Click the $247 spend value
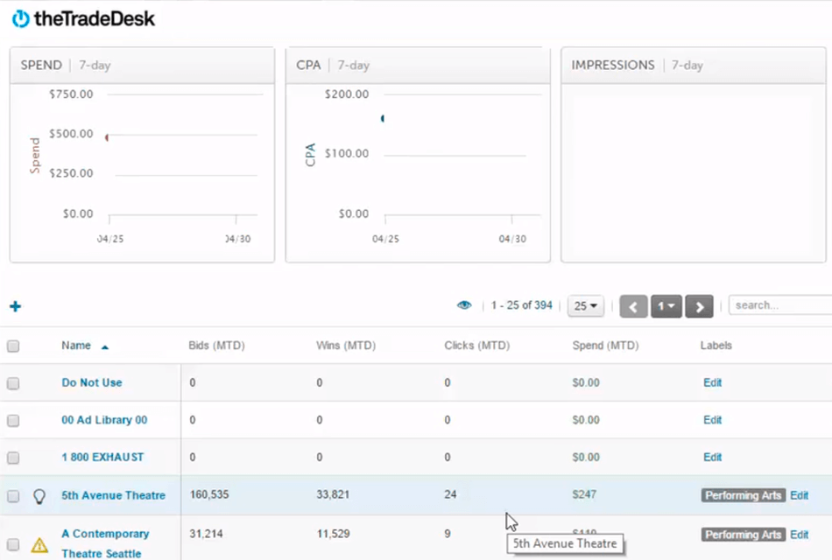Image resolution: width=832 pixels, height=560 pixels. pos(584,494)
